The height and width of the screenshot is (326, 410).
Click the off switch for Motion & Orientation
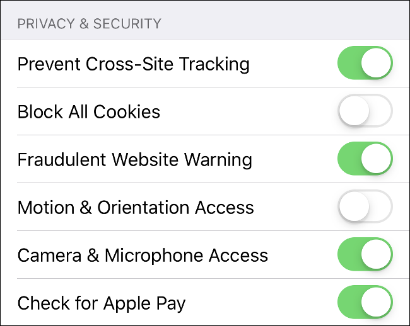coord(365,207)
